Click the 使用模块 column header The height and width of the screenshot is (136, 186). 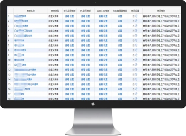click(161, 11)
